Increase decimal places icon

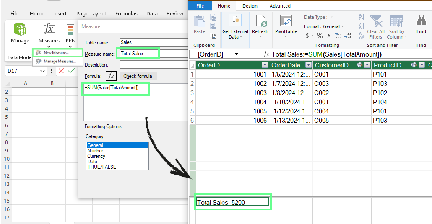click(x=338, y=36)
